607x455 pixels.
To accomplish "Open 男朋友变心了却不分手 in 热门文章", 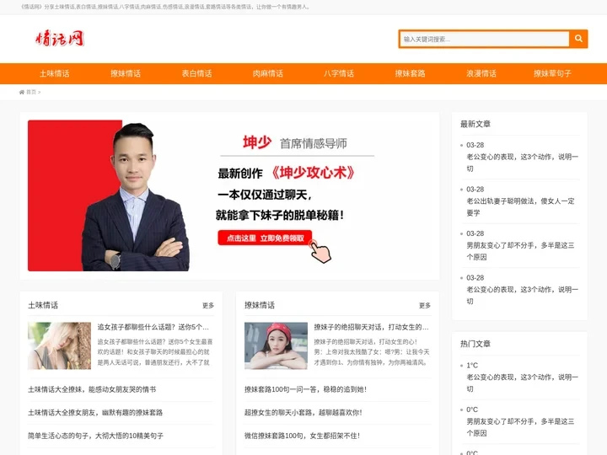I will pyautogui.click(x=520, y=427).
